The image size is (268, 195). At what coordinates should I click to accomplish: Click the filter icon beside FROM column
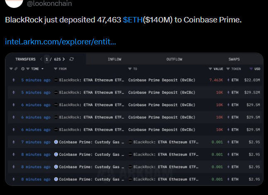pos(56,69)
